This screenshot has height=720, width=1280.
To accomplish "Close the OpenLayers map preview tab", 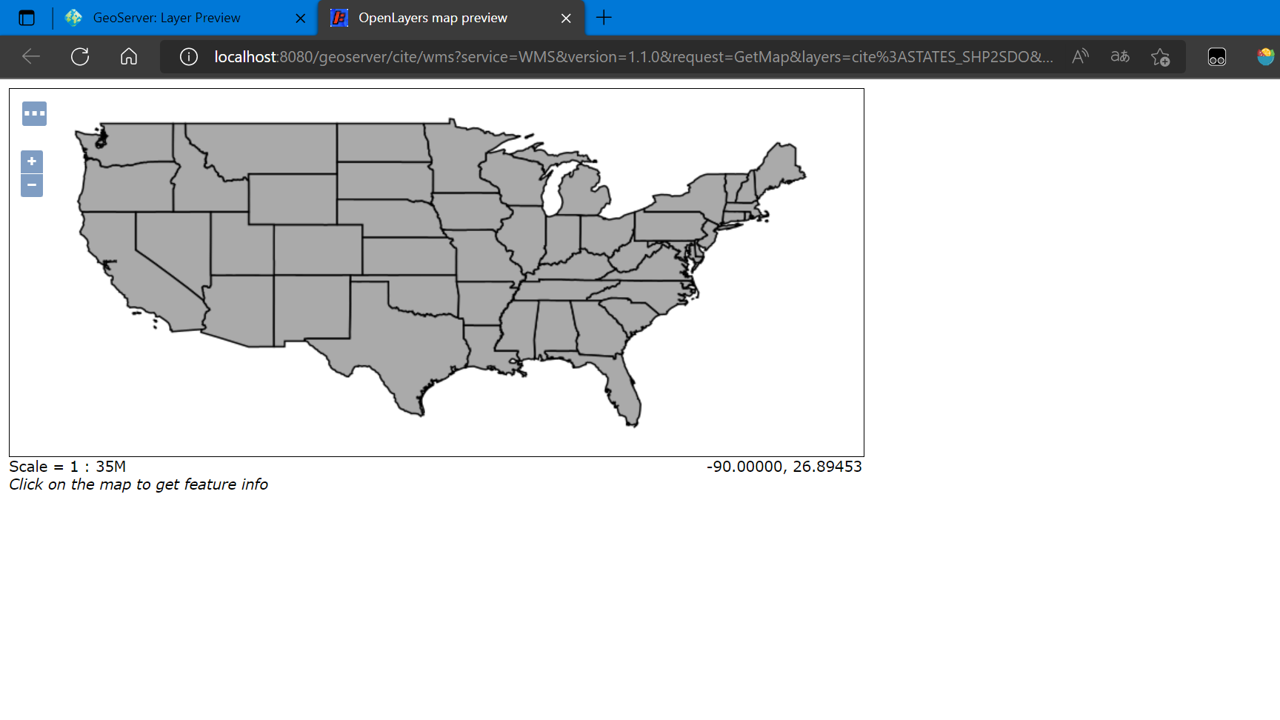I will (566, 18).
